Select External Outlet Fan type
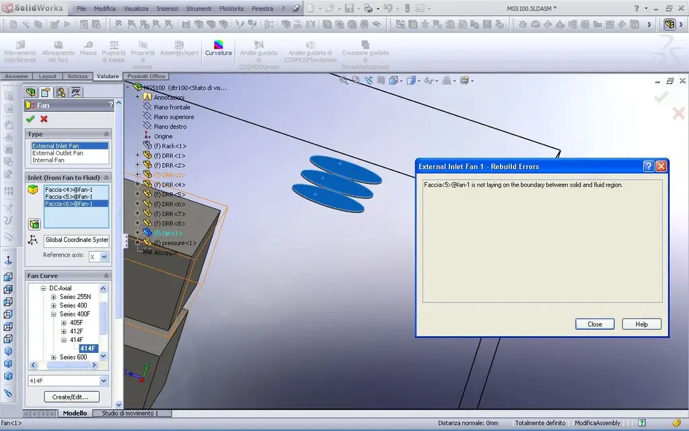The image size is (689, 431). click(58, 153)
